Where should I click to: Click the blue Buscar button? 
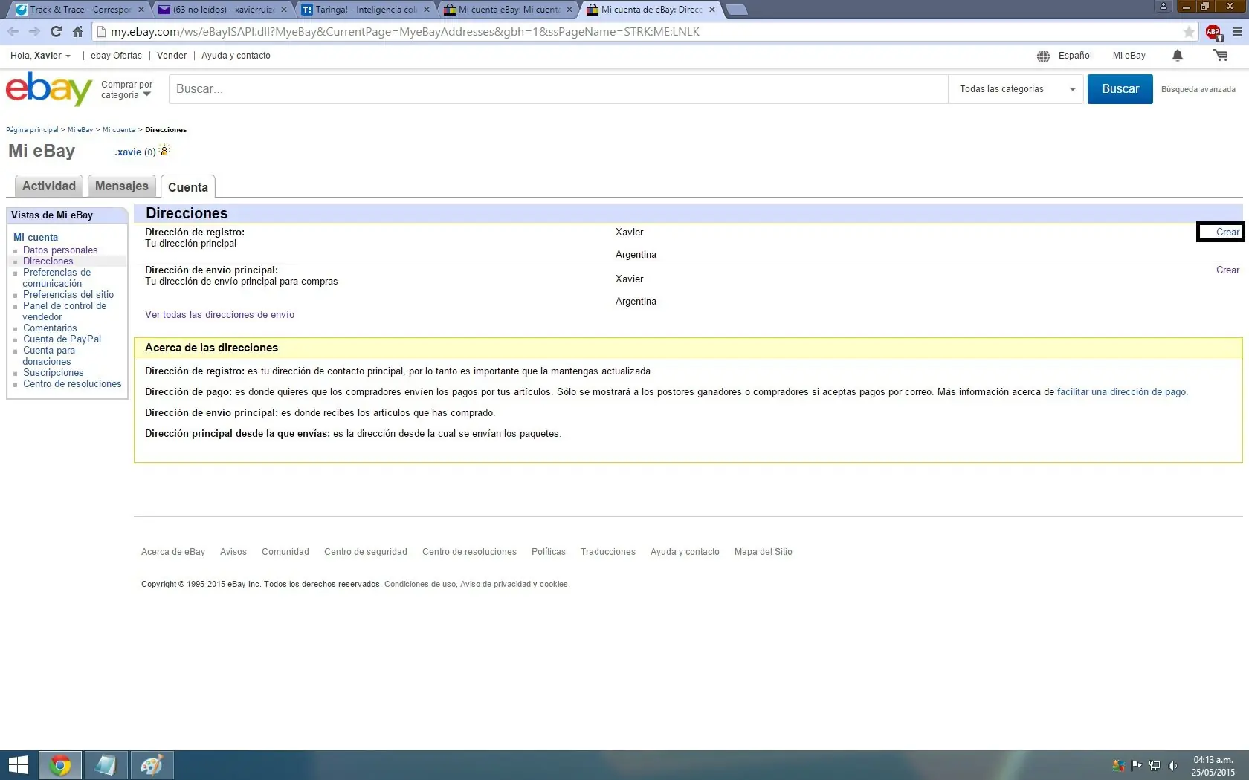pos(1120,89)
